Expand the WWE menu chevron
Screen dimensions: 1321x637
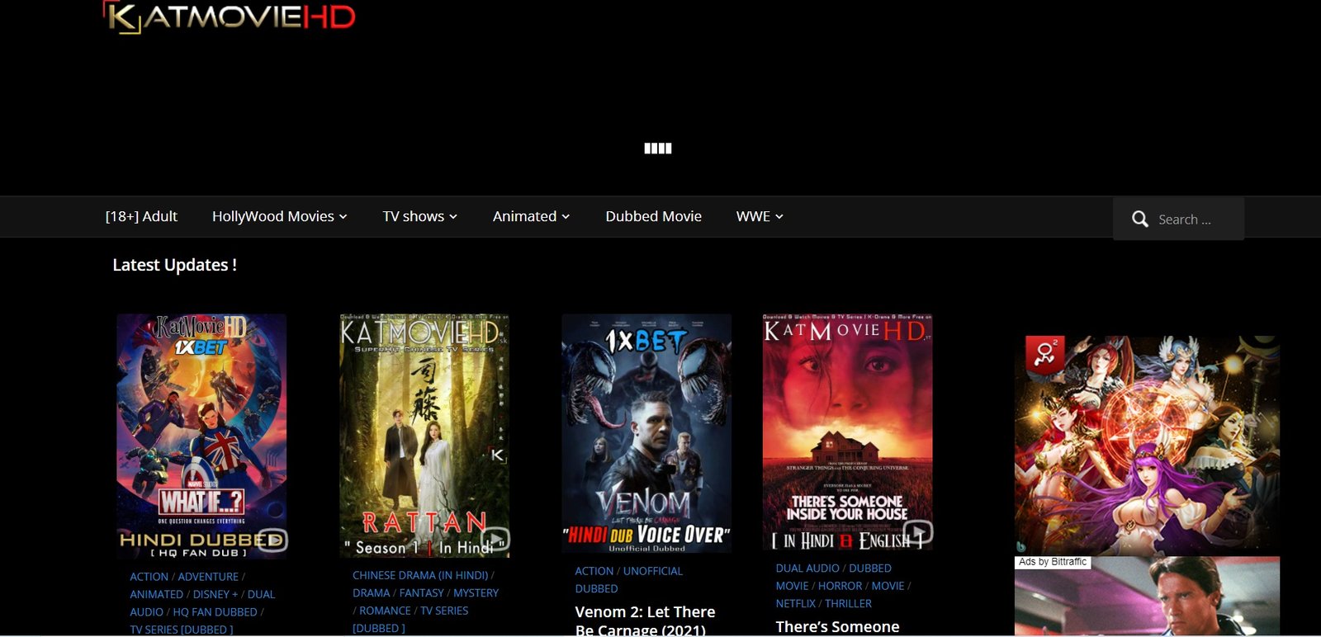(779, 216)
